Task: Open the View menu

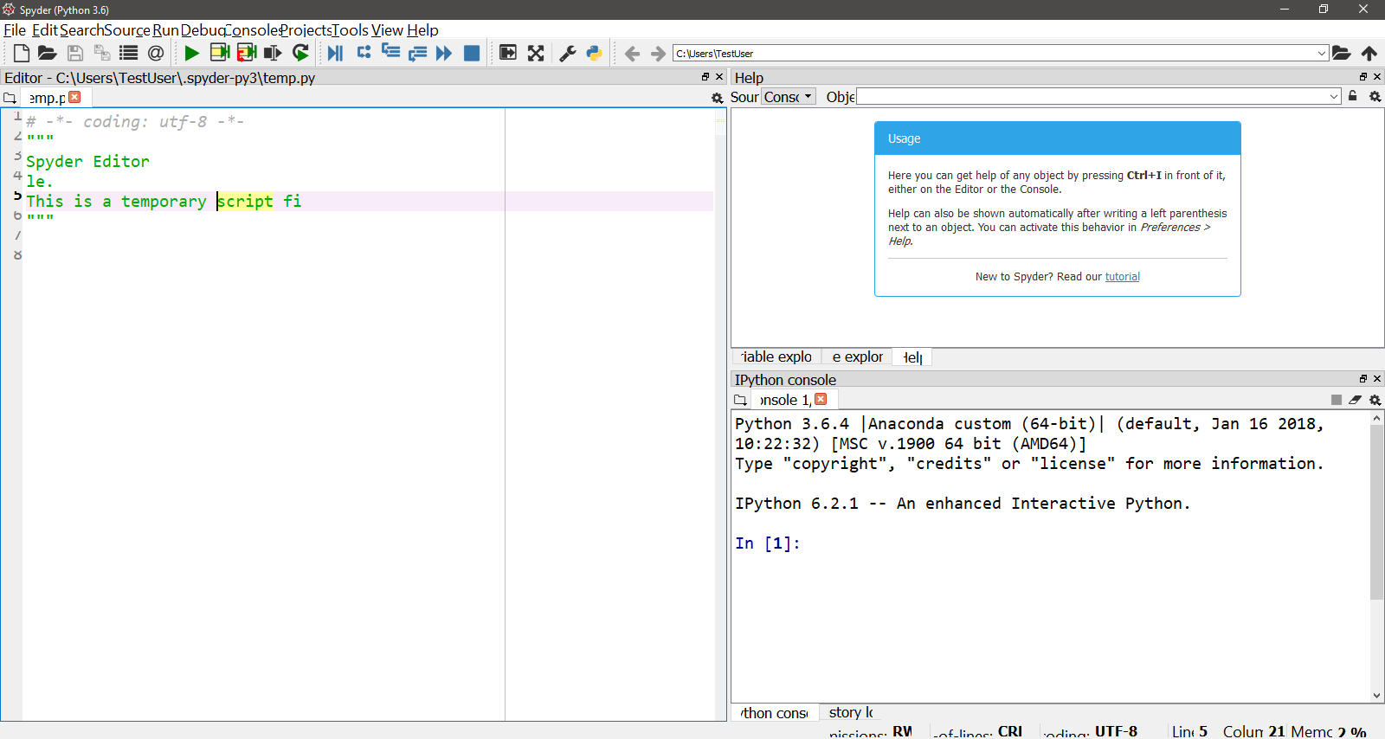Action: [x=387, y=30]
